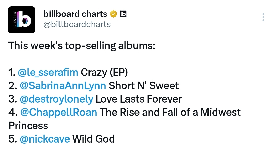
Task: Open the @nickcave mention link
Action: (45, 139)
